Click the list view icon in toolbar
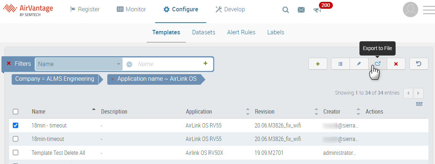 [x=340, y=64]
